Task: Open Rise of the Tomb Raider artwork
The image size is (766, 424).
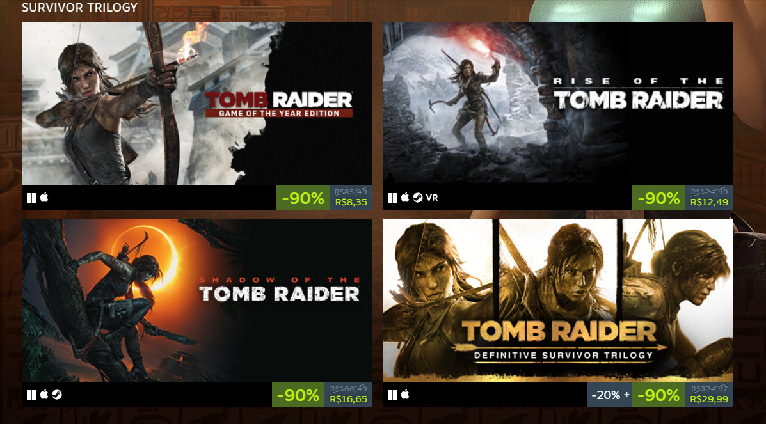Action: 558,104
